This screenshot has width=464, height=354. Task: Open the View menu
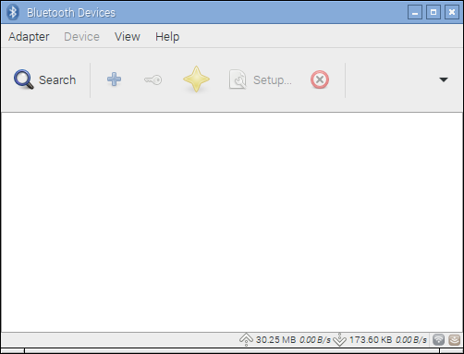coord(128,37)
